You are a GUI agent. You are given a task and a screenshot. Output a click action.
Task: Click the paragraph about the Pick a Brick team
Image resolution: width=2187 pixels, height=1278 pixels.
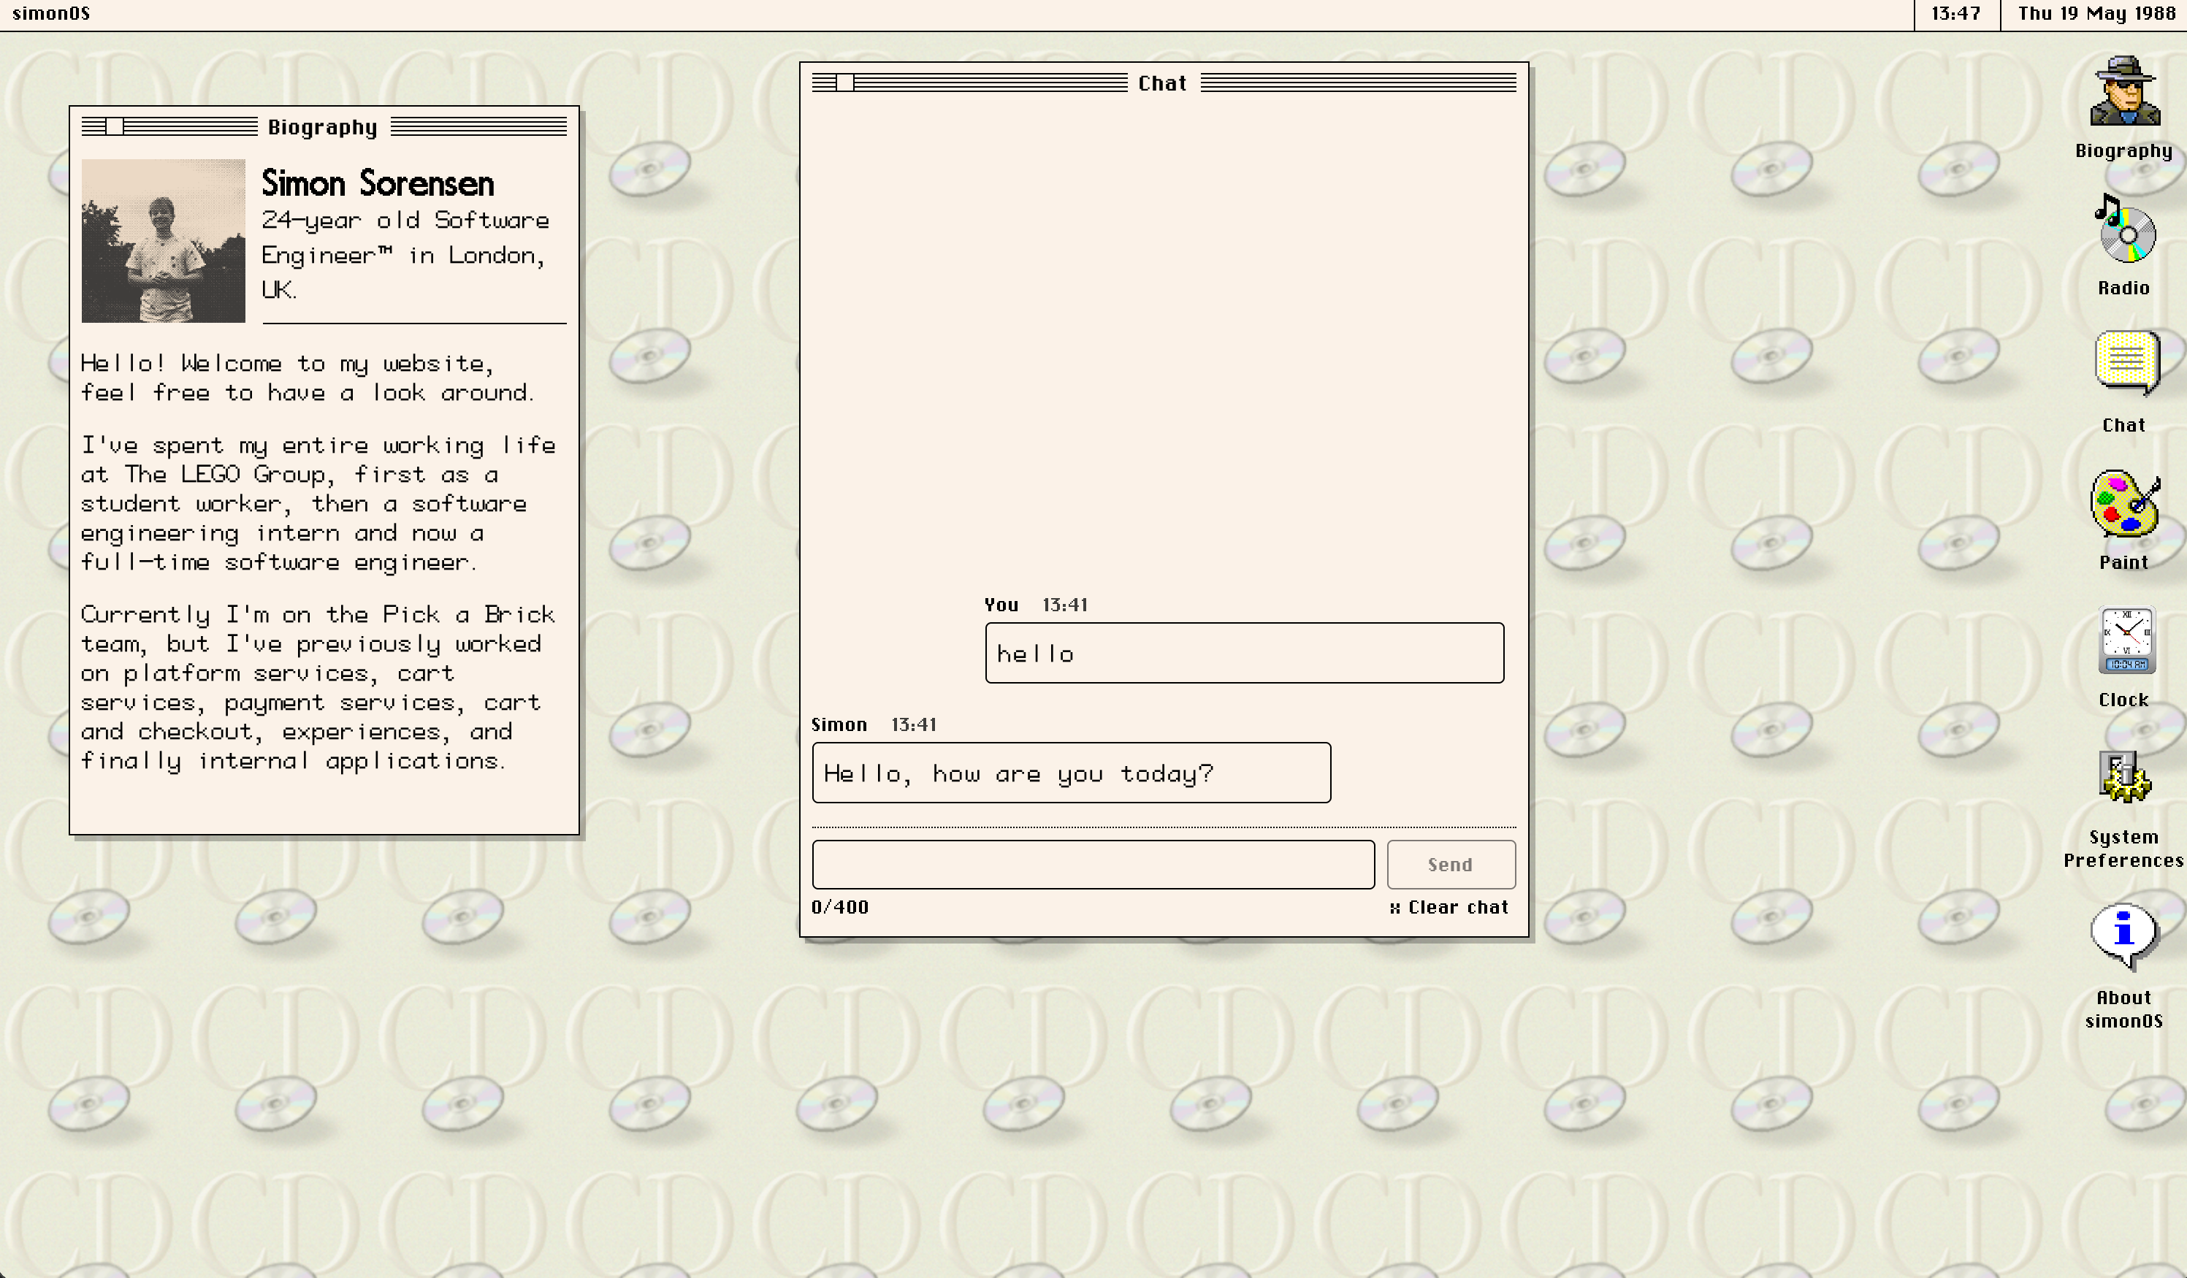[318, 687]
